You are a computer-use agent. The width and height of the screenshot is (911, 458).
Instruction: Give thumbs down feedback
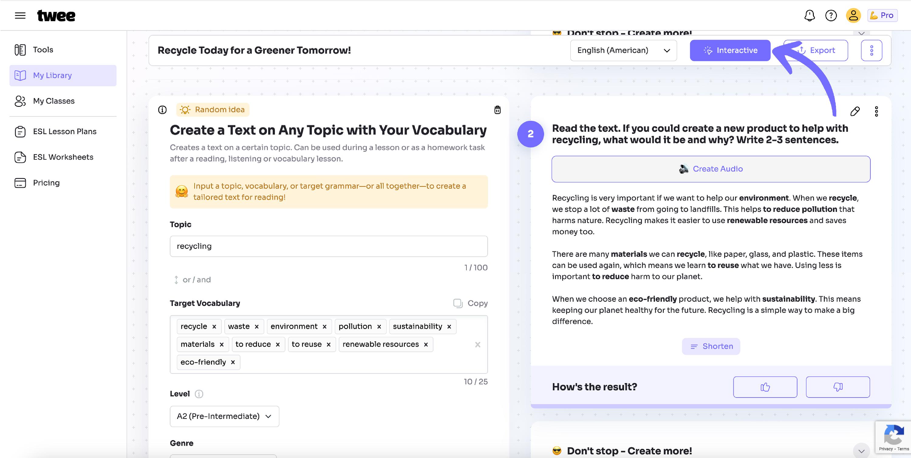(x=838, y=387)
